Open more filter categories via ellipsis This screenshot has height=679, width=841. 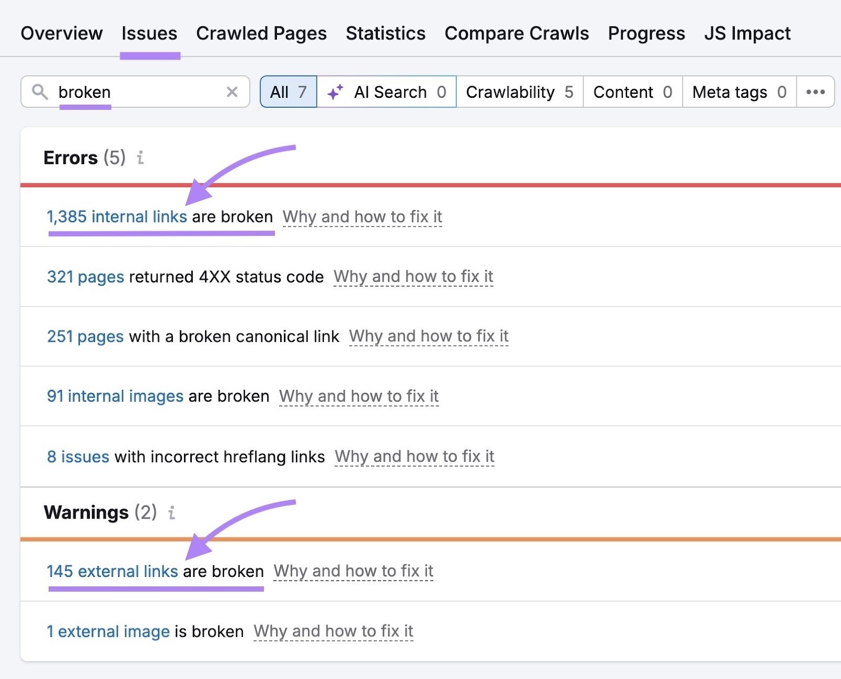pyautogui.click(x=815, y=92)
